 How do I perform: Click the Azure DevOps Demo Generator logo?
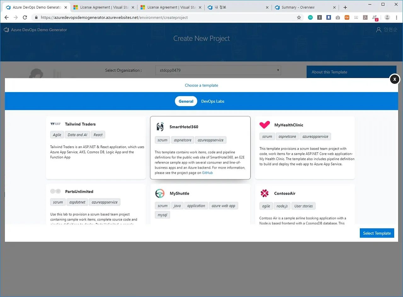coord(6,30)
